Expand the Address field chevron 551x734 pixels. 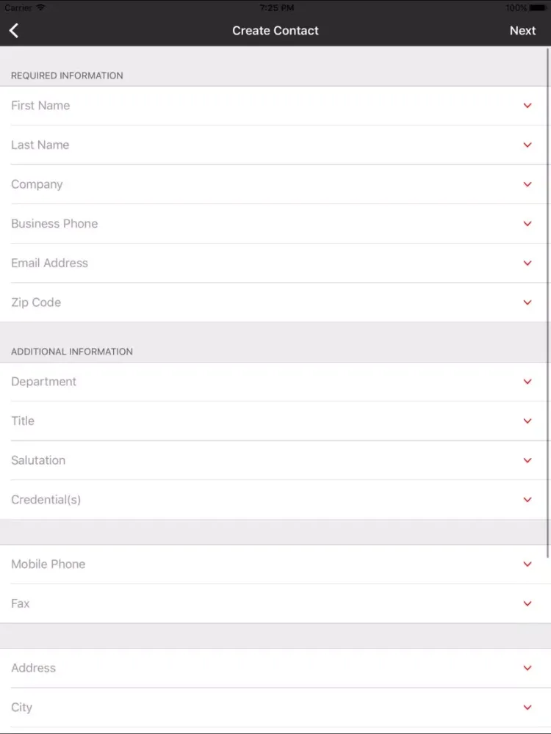pyautogui.click(x=527, y=668)
